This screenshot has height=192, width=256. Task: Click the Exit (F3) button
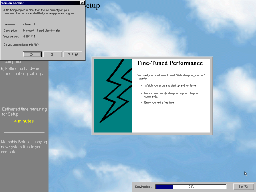coord(243,186)
